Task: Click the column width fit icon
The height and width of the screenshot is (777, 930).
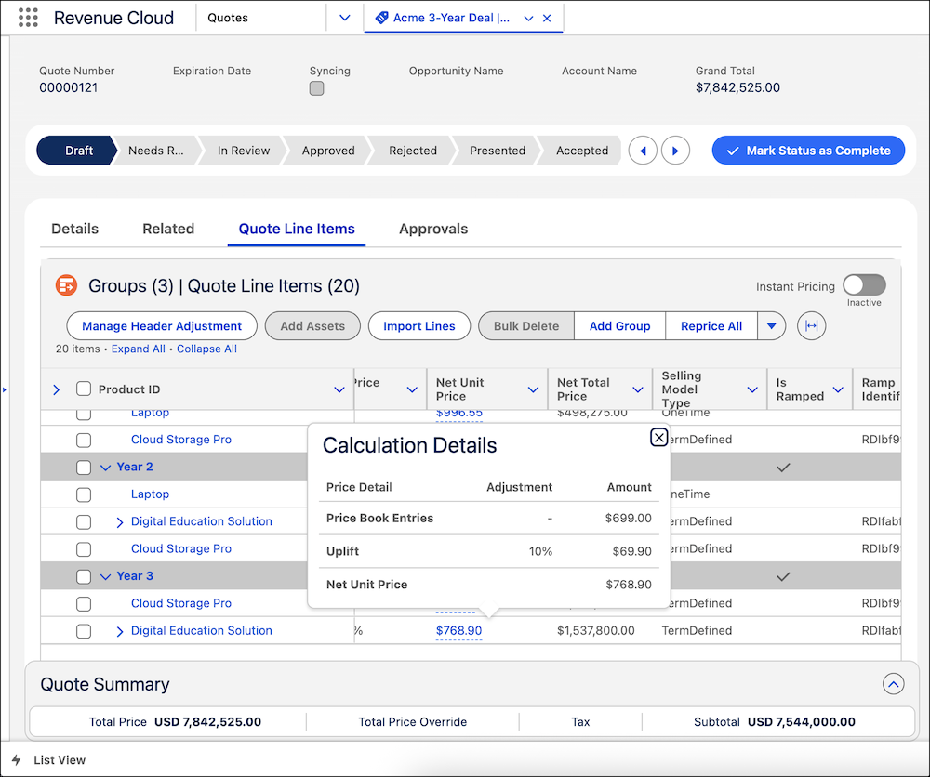Action: point(811,326)
